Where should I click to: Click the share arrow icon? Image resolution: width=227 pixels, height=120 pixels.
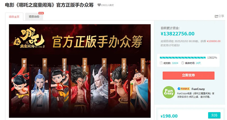216,16
